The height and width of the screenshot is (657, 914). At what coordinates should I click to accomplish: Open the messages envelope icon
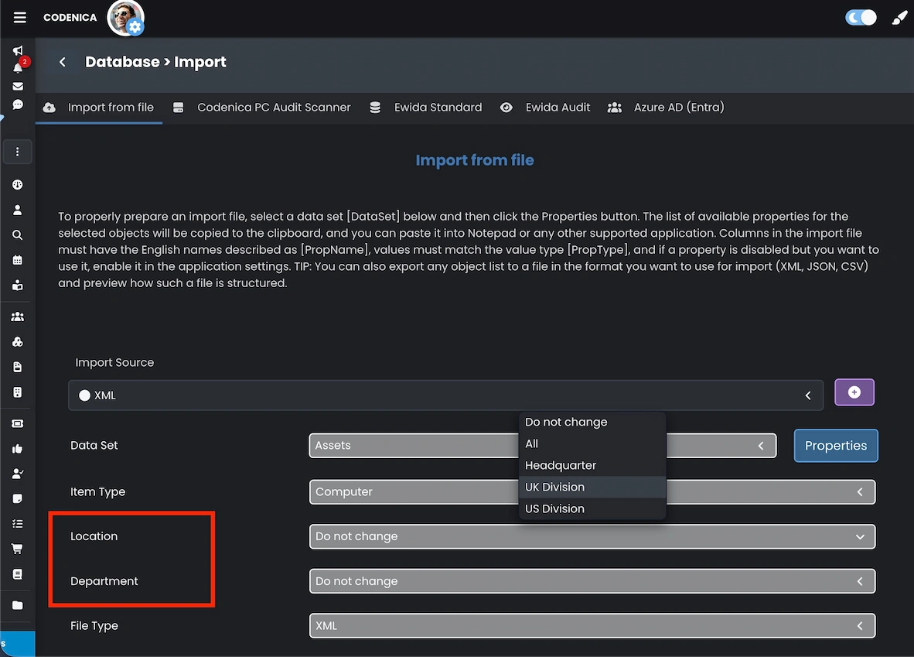click(17, 87)
